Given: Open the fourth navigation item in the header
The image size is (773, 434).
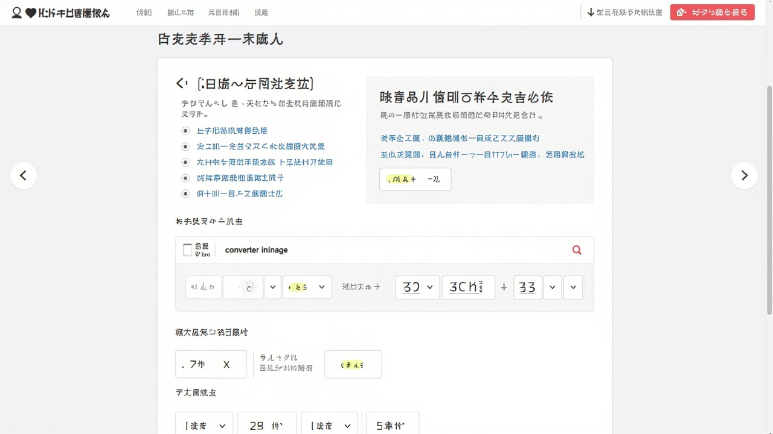Looking at the screenshot, I should (x=261, y=13).
